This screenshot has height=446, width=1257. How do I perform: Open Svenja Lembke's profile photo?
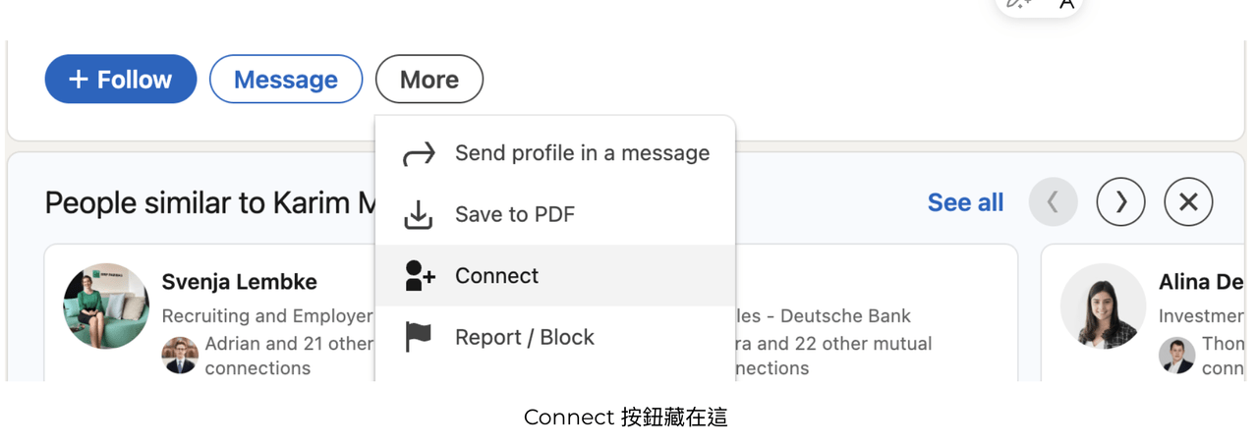click(106, 306)
